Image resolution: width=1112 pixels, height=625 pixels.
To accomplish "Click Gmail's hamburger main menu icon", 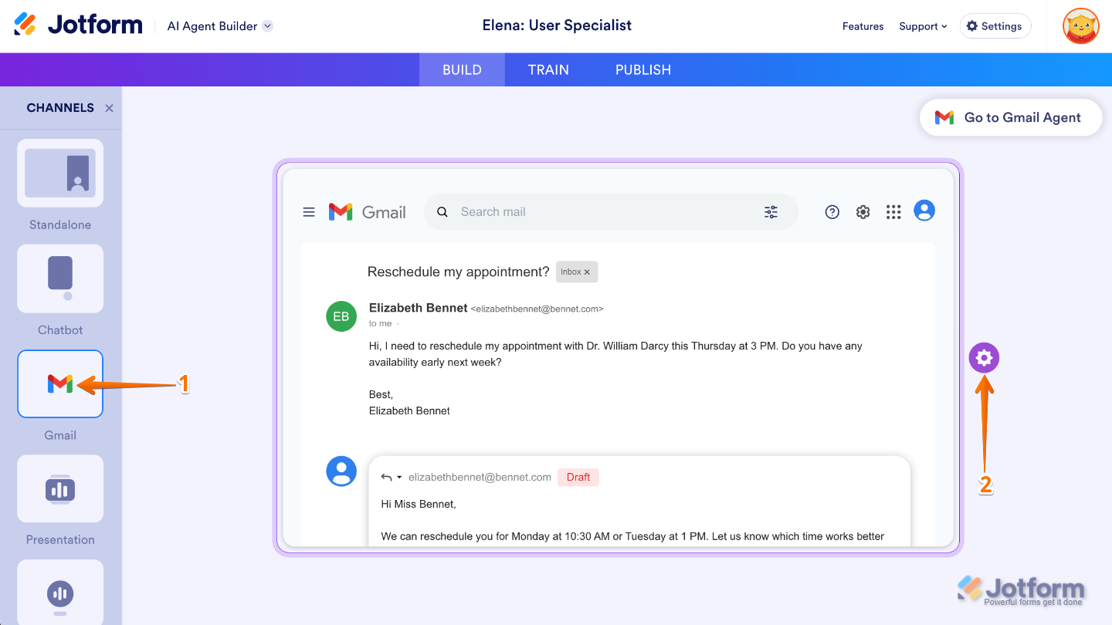I will (309, 212).
